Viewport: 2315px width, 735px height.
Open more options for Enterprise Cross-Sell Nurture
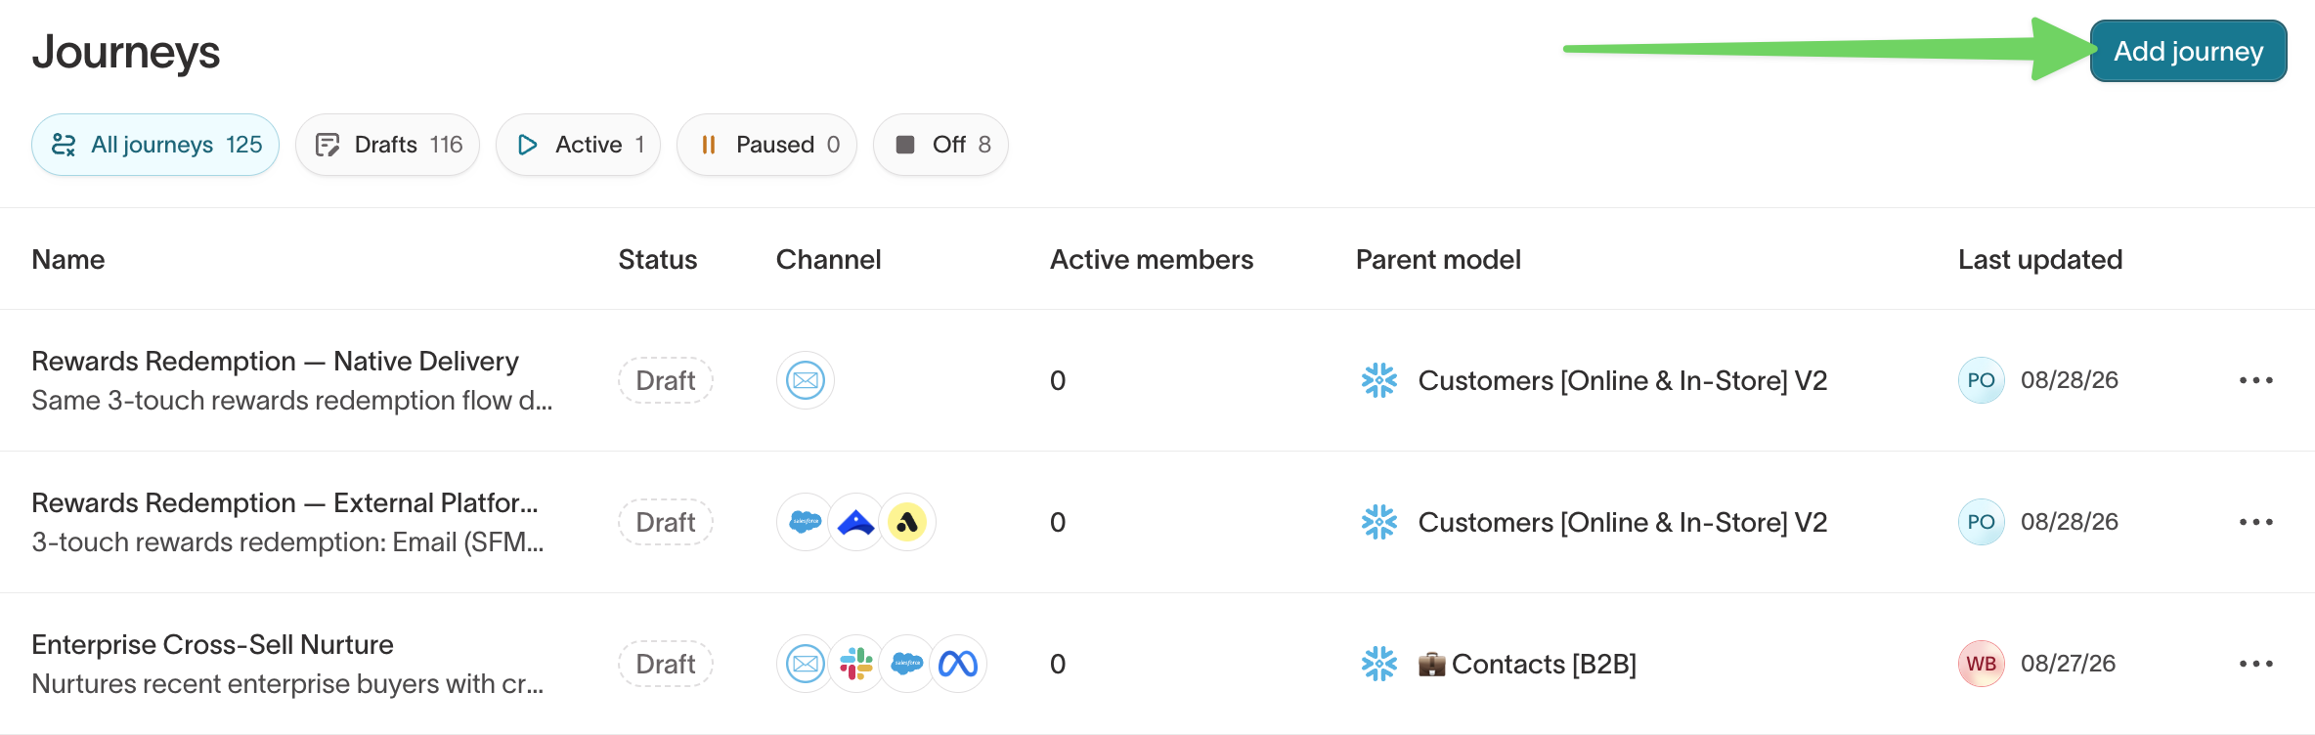(x=2256, y=664)
